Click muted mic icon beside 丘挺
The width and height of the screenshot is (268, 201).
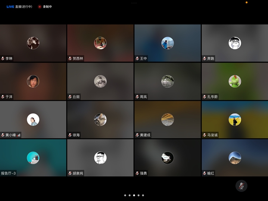70,97
